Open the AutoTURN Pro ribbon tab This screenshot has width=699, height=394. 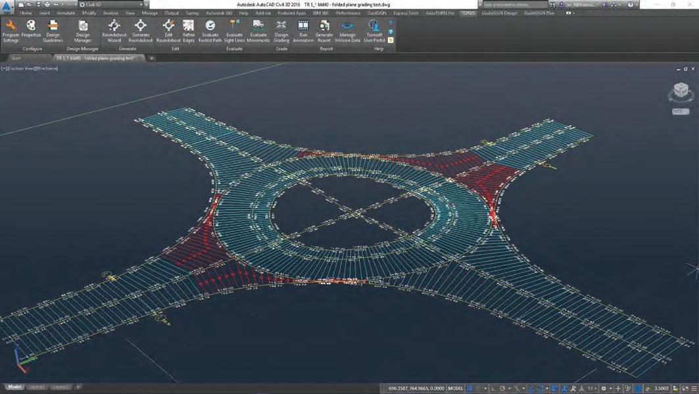pyautogui.click(x=439, y=13)
